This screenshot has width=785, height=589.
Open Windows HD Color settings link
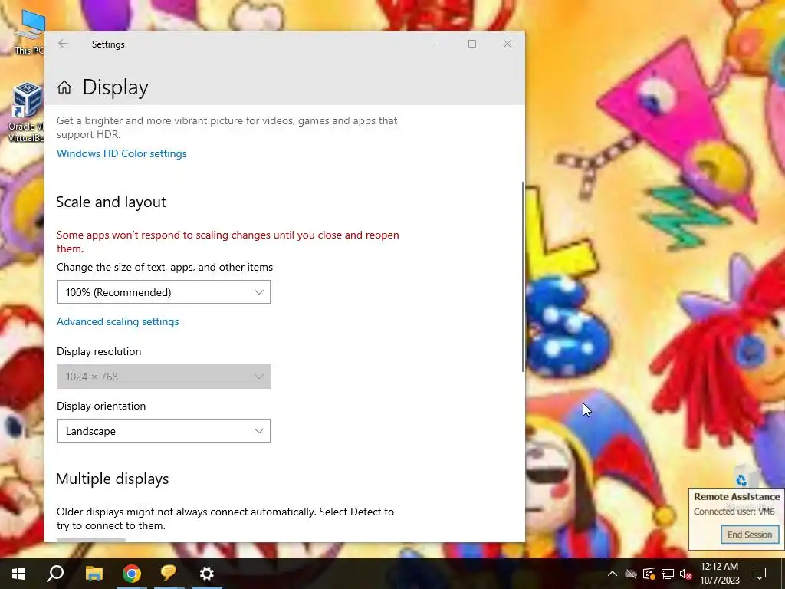122,153
